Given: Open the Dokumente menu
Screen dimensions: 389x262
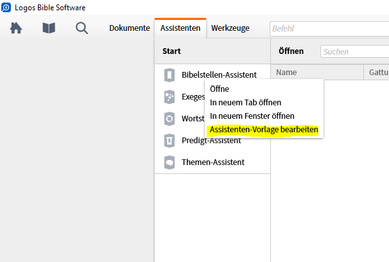Looking at the screenshot, I should pyautogui.click(x=130, y=28).
